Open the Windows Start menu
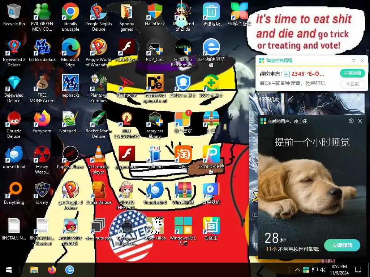Screen dimensions: 370x277 [9, 270]
